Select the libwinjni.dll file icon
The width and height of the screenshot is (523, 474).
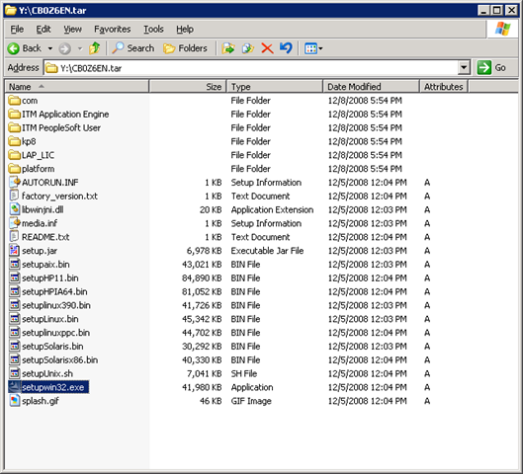(14, 209)
